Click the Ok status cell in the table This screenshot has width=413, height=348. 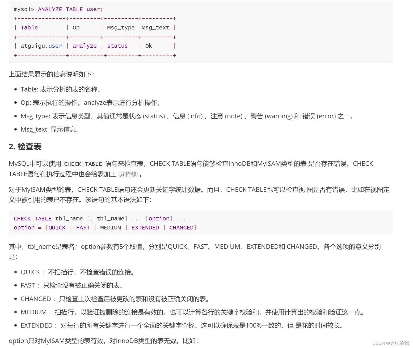[x=148, y=46]
